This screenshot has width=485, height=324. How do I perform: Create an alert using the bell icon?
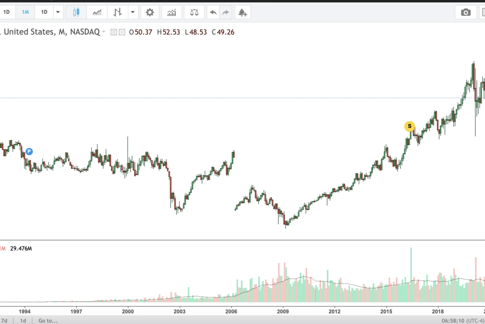242,12
